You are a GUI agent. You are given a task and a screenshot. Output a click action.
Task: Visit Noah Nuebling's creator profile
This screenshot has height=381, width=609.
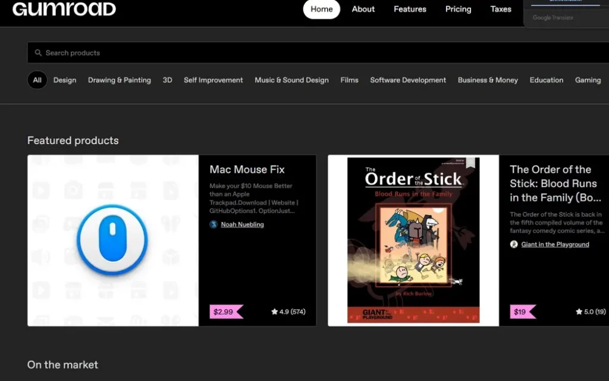[243, 224]
